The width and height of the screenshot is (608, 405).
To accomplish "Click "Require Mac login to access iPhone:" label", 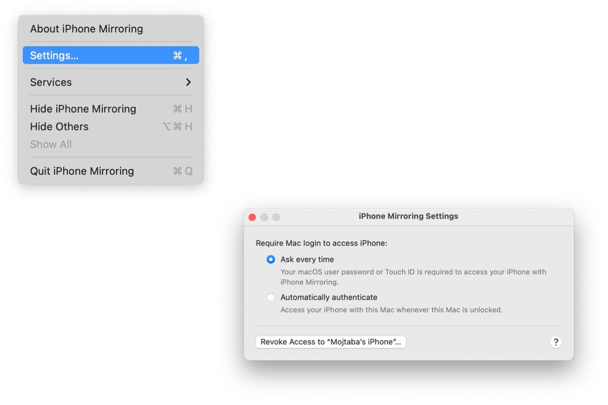I will [x=321, y=243].
